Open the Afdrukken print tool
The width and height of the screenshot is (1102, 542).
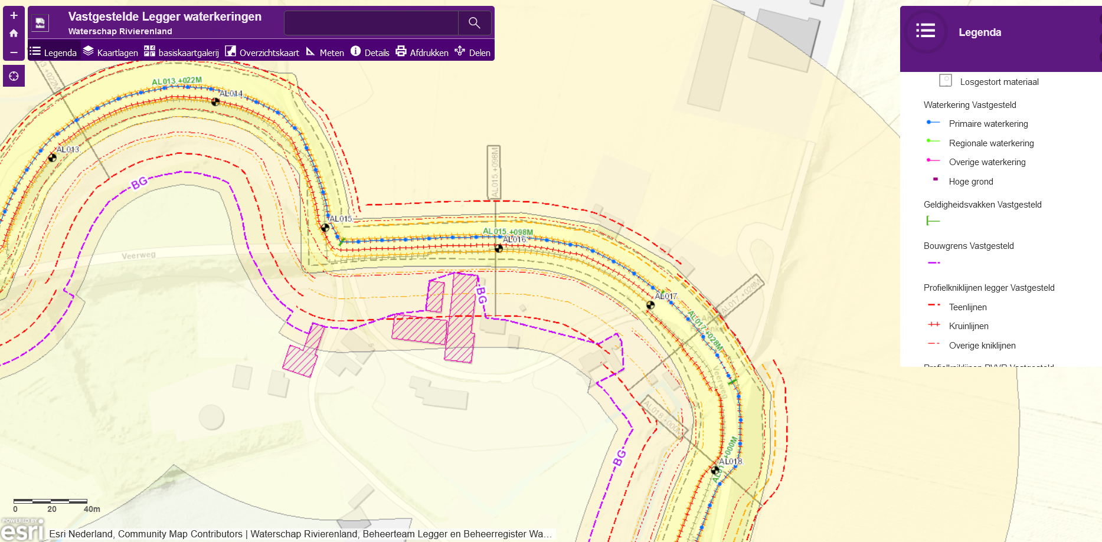pos(422,52)
